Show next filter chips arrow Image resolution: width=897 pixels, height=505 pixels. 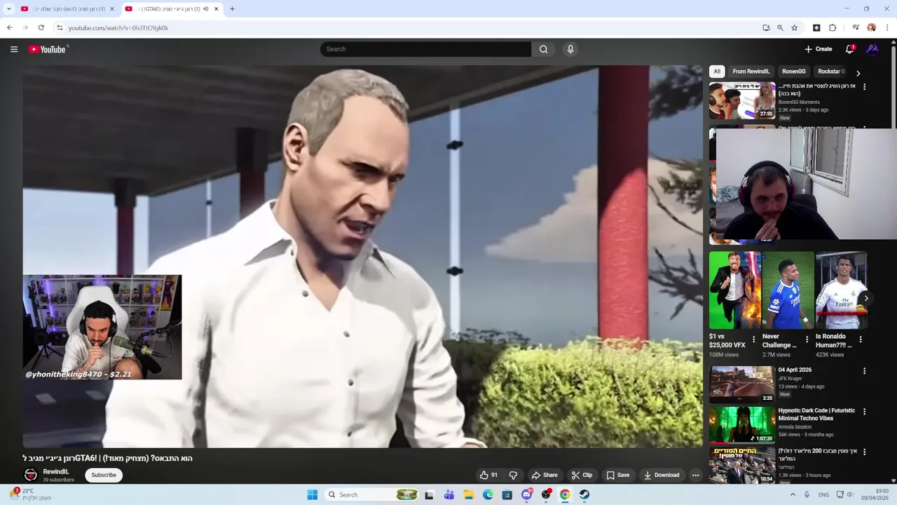point(858,72)
